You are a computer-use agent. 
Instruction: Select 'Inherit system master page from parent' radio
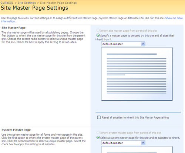coord(98,132)
